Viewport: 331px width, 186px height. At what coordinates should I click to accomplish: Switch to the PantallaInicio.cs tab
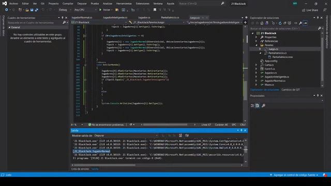(x=170, y=18)
